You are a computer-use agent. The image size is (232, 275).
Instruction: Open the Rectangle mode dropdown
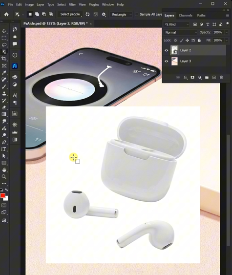[x=121, y=14]
